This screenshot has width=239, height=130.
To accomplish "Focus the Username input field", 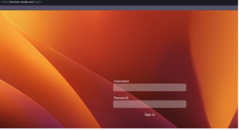I will pos(150,87).
